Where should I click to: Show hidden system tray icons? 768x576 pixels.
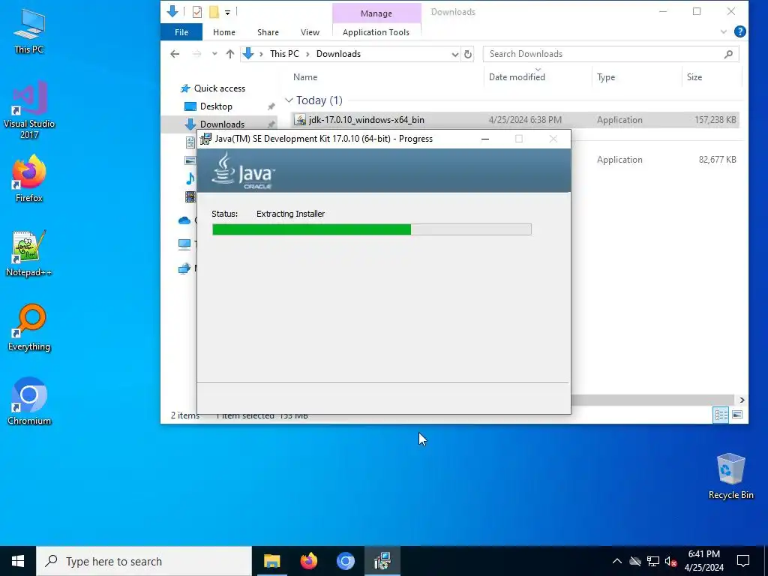(x=617, y=561)
